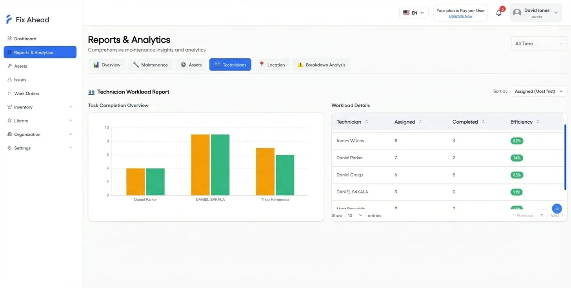Viewport: 571px width, 288px height.
Task: Click the Upgrade Now link
Action: (x=460, y=16)
